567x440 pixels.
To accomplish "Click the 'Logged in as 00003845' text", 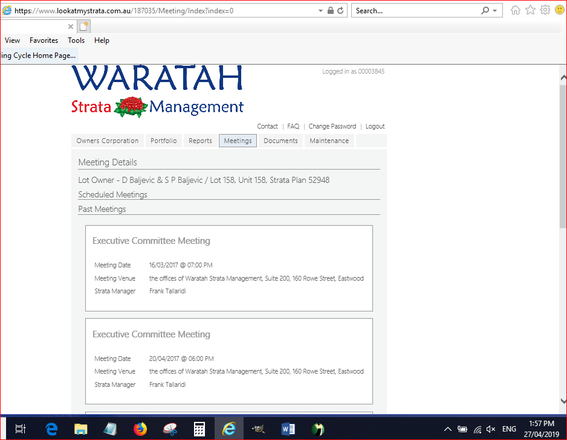I will (353, 71).
